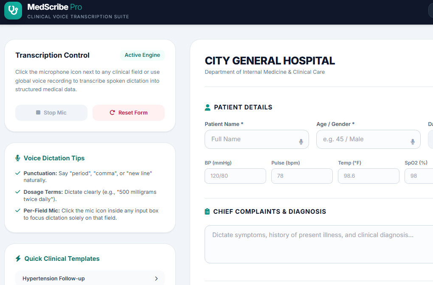Click the Patient Name * field label
This screenshot has width=433, height=285.
(x=224, y=124)
